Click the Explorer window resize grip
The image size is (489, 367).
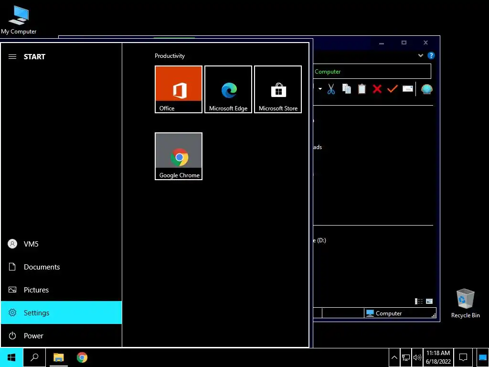pos(434,315)
